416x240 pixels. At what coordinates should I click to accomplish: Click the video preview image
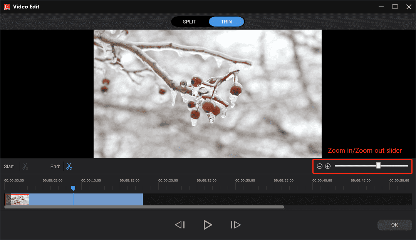pos(207,93)
